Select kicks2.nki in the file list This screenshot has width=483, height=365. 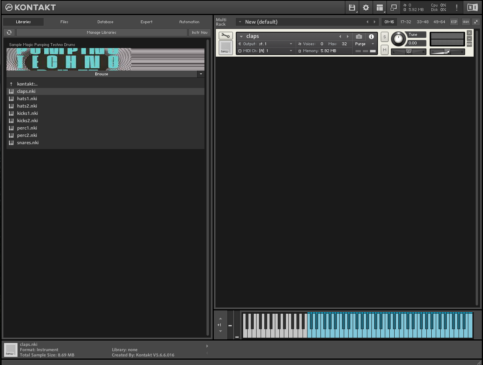105,121
